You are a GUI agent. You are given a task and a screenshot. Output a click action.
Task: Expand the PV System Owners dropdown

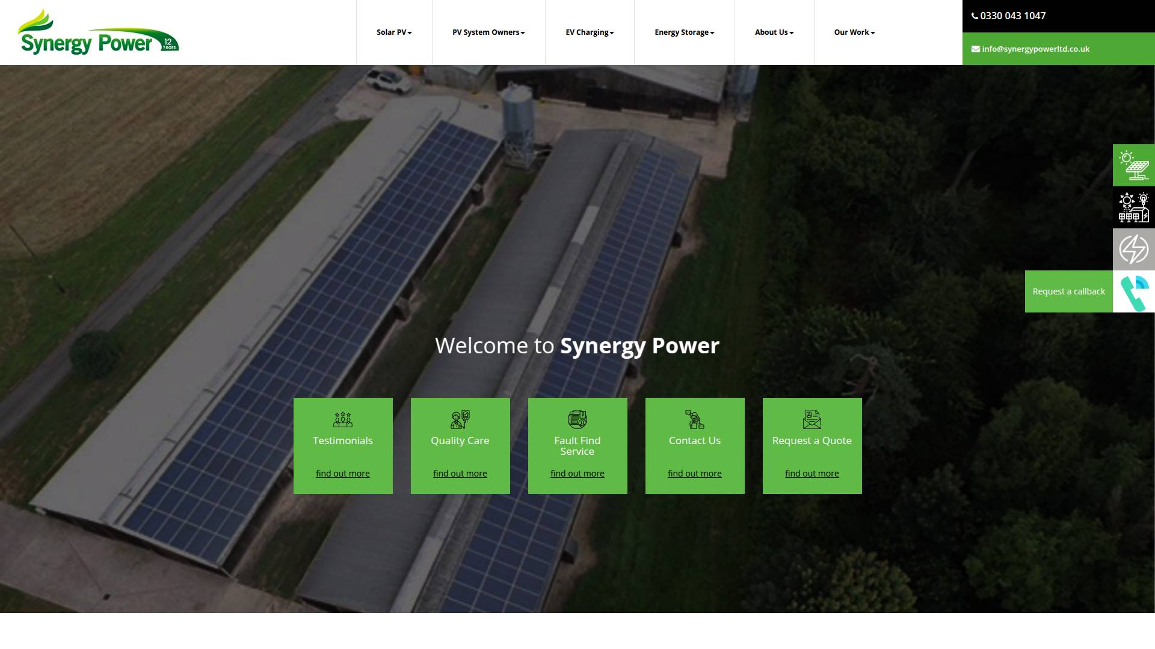pyautogui.click(x=488, y=32)
